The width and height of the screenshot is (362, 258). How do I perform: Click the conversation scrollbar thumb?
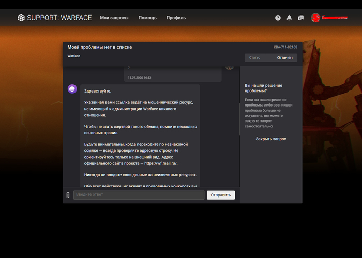[x=239, y=119]
